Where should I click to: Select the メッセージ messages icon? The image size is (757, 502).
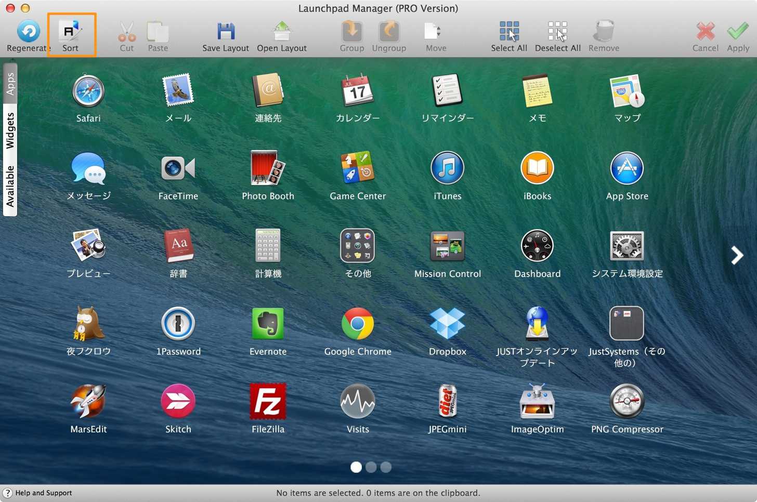pos(88,168)
